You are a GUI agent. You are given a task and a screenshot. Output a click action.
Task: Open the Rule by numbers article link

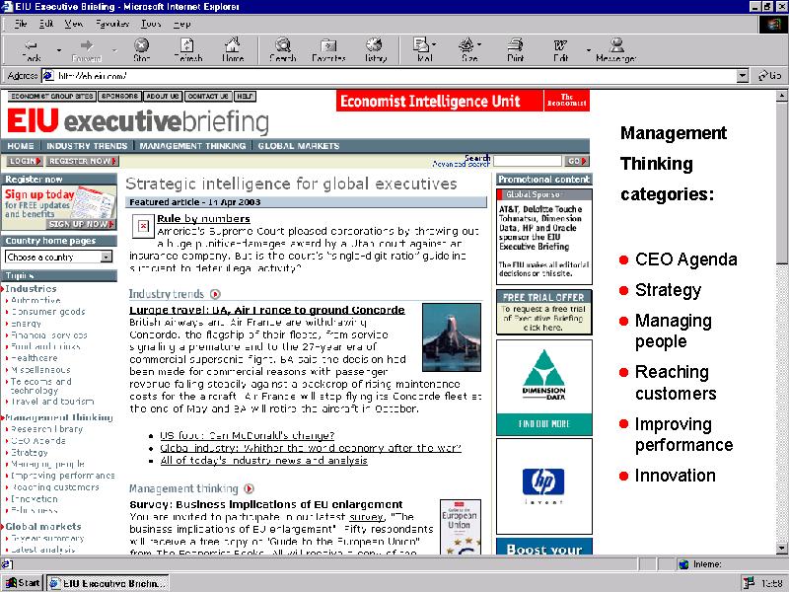pos(203,218)
